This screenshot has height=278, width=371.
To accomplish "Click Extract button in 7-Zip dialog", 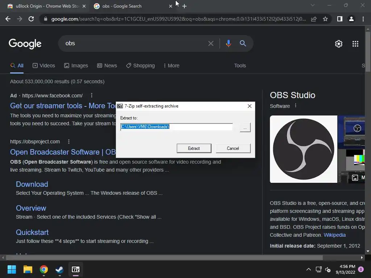I will 194,148.
